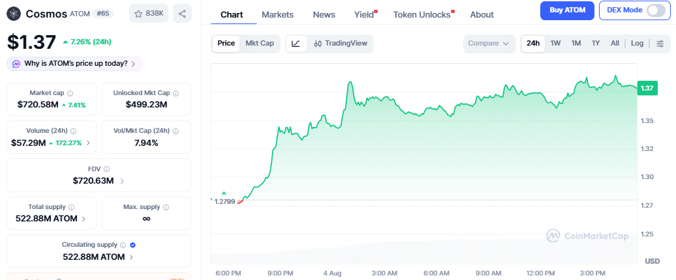Set chart range to 1M
Image resolution: width=676 pixels, height=280 pixels.
pyautogui.click(x=576, y=43)
